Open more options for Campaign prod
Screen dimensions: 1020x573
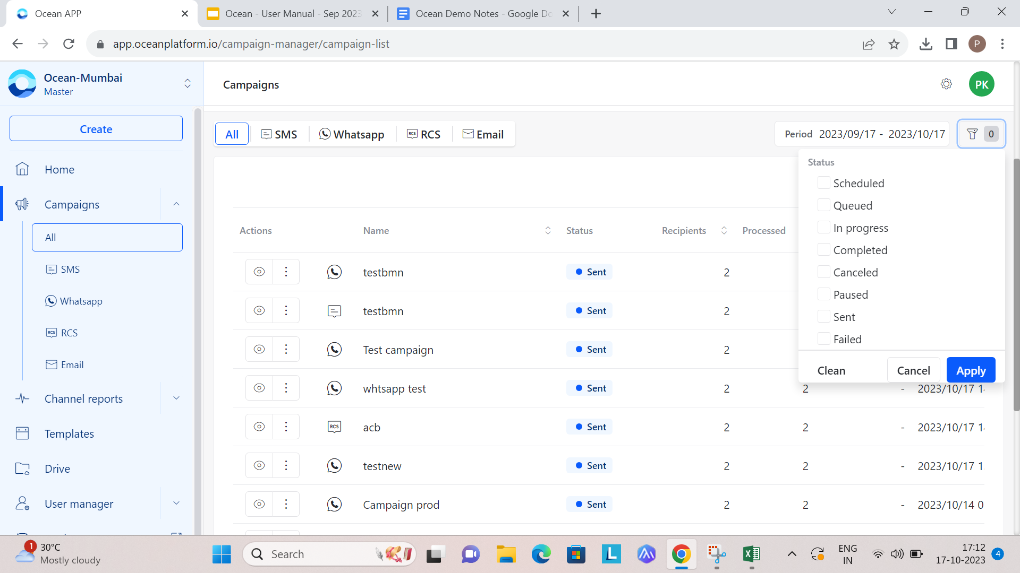tap(286, 504)
